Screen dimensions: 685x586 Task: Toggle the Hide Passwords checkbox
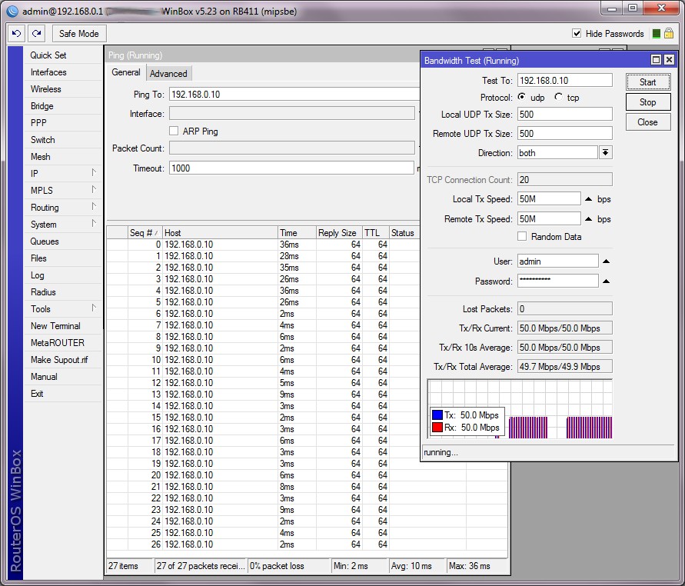[577, 34]
